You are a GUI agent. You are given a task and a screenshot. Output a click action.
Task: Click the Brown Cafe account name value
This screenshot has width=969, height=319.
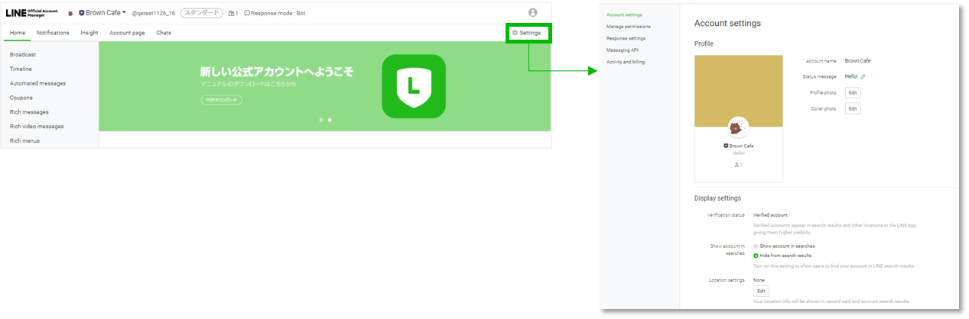(x=857, y=60)
